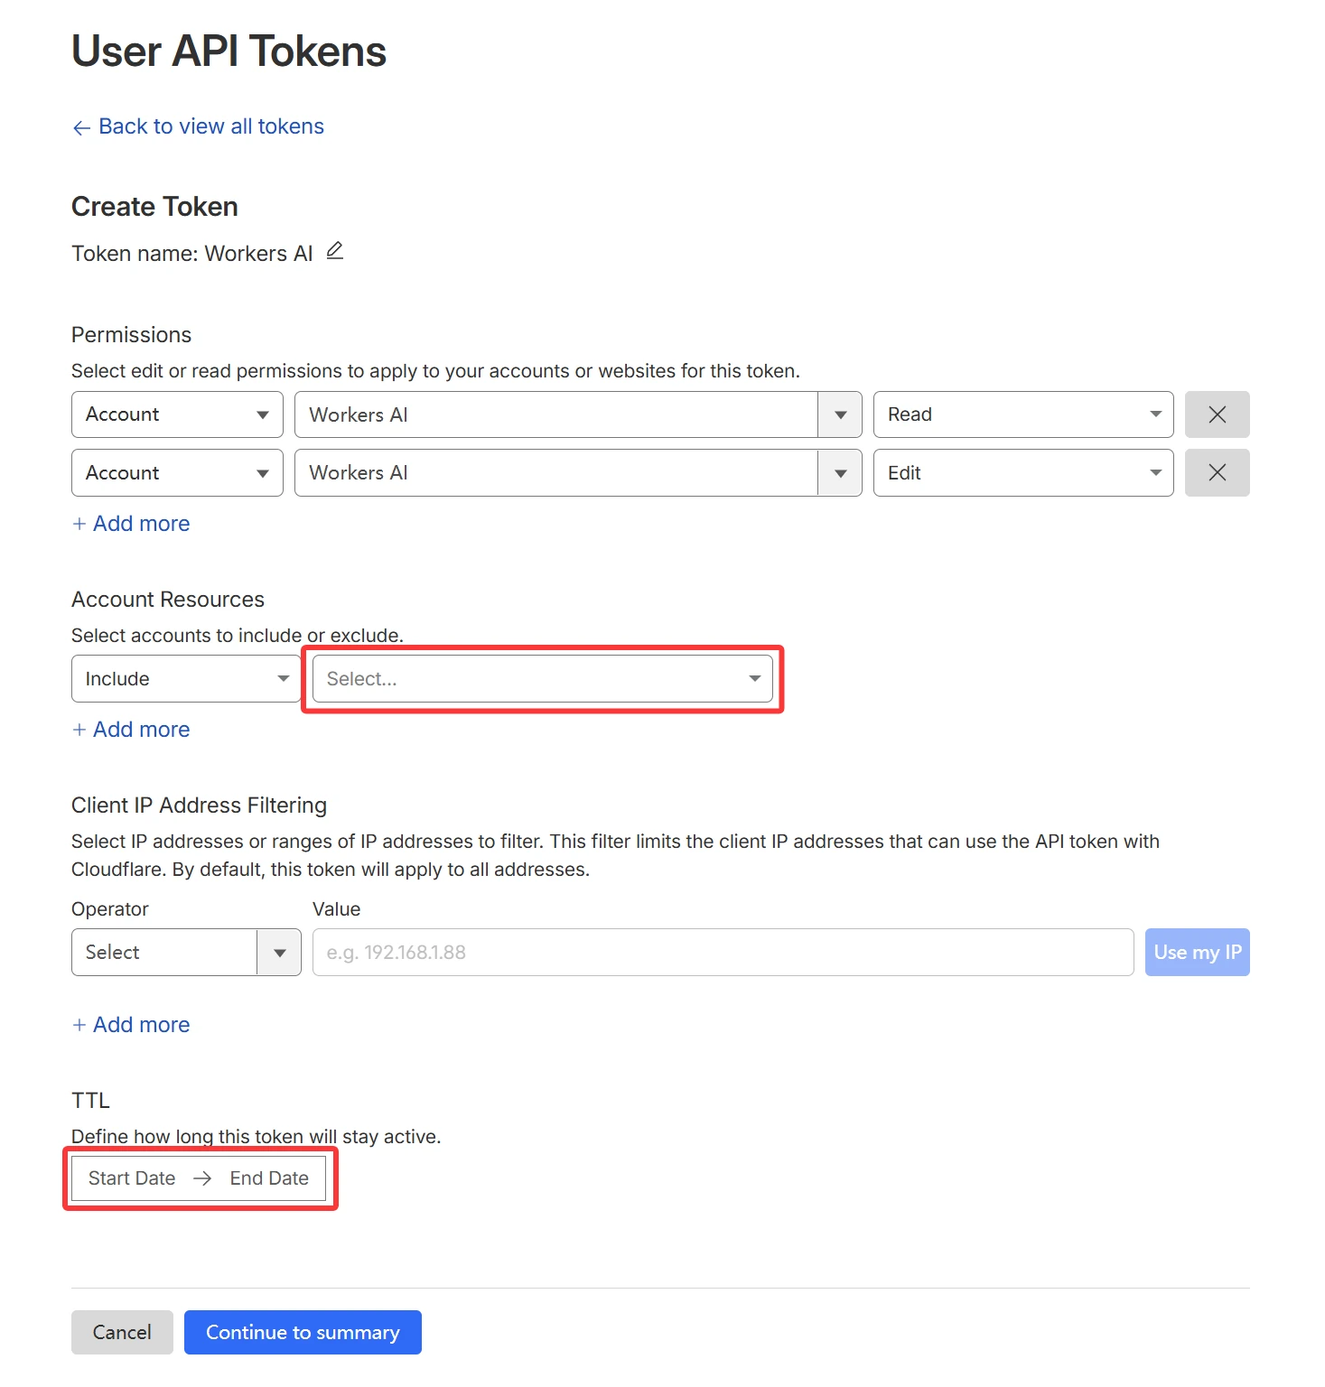Open the second row Account scope dropdown
Viewport: 1325px width, 1387px height.
(177, 472)
